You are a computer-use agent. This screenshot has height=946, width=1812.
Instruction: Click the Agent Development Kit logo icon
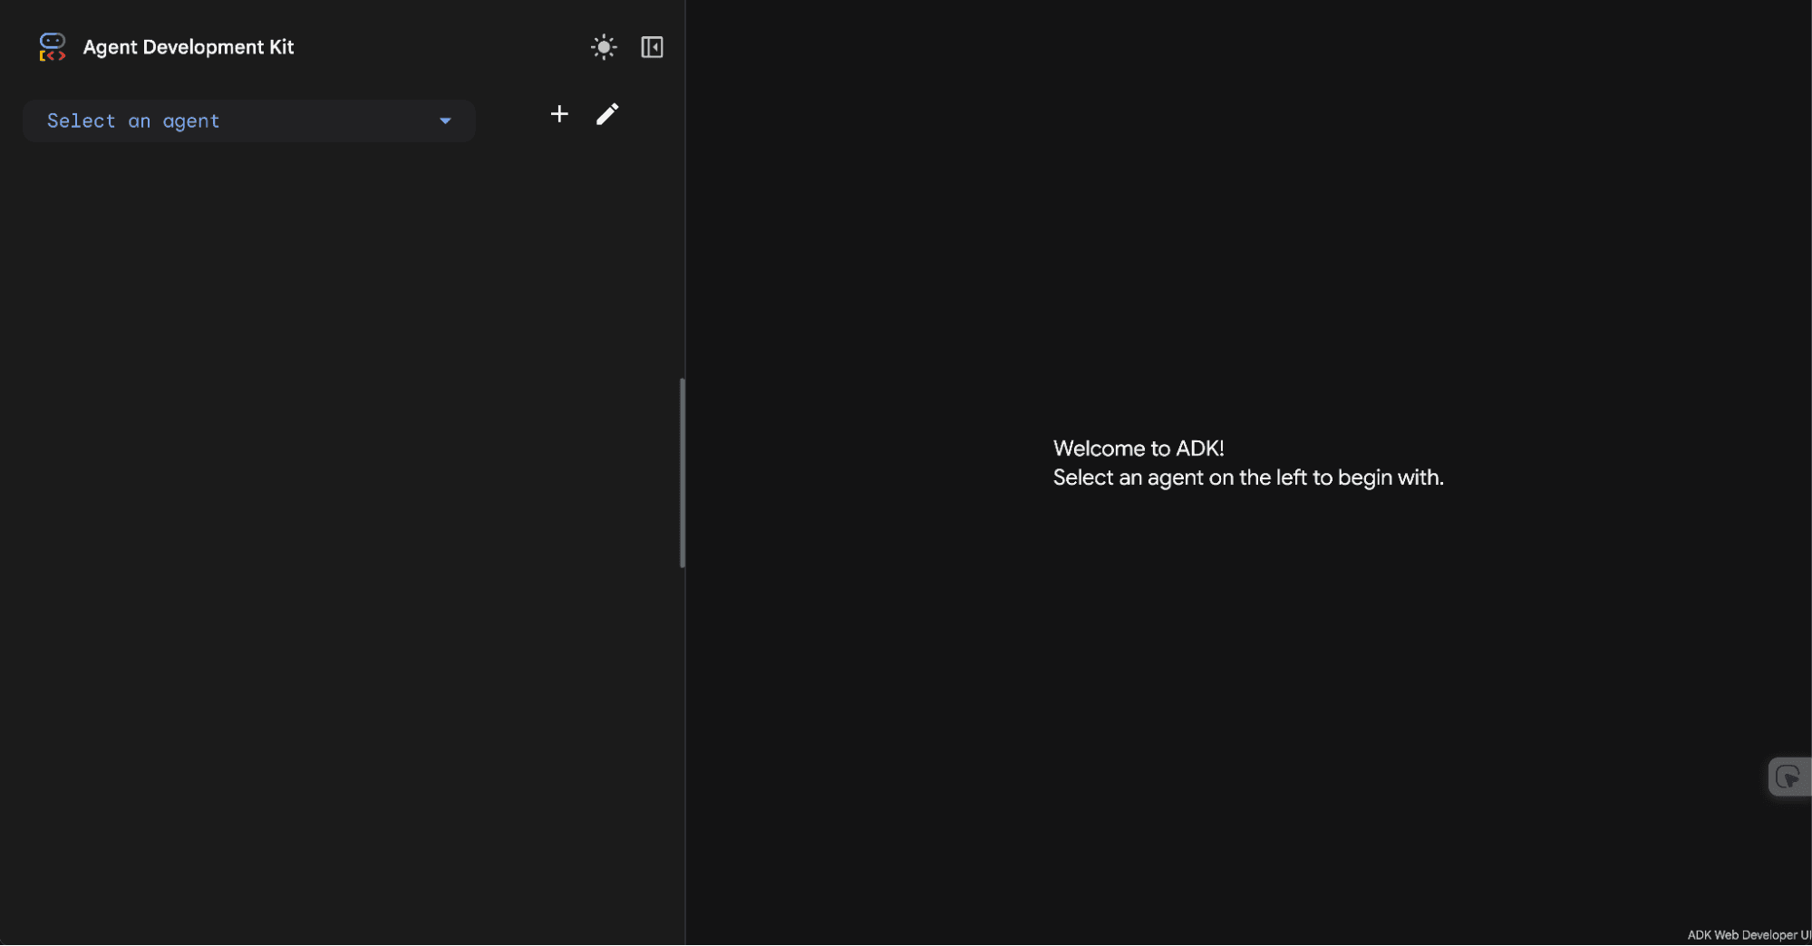(x=53, y=47)
